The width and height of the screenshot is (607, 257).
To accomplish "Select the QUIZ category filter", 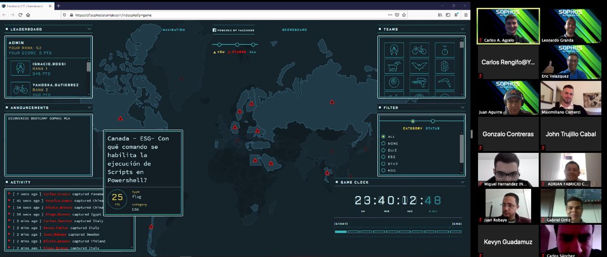I will tap(389, 150).
